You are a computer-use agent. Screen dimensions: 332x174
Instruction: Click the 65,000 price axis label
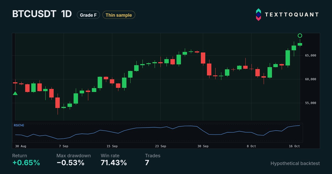(310, 56)
